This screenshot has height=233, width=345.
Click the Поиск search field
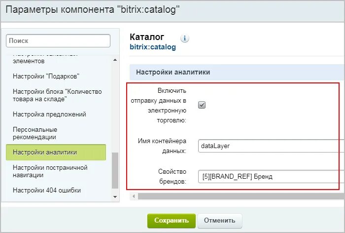click(58, 40)
